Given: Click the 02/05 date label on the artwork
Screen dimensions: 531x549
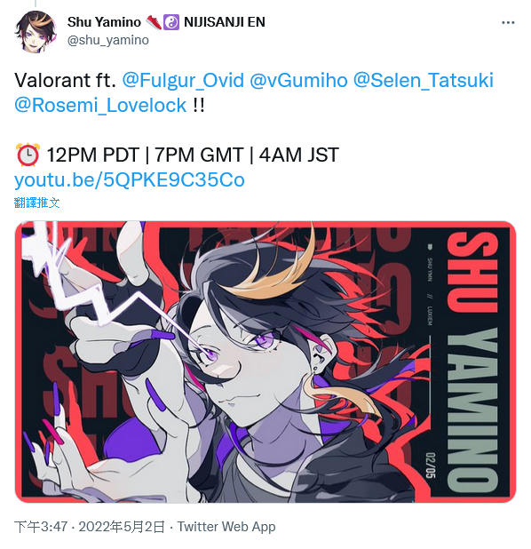Looking at the screenshot, I should tap(431, 465).
